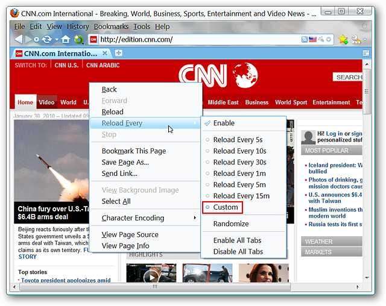This screenshot has width=386, height=306.
Task: Open the View menu
Action: [54, 27]
